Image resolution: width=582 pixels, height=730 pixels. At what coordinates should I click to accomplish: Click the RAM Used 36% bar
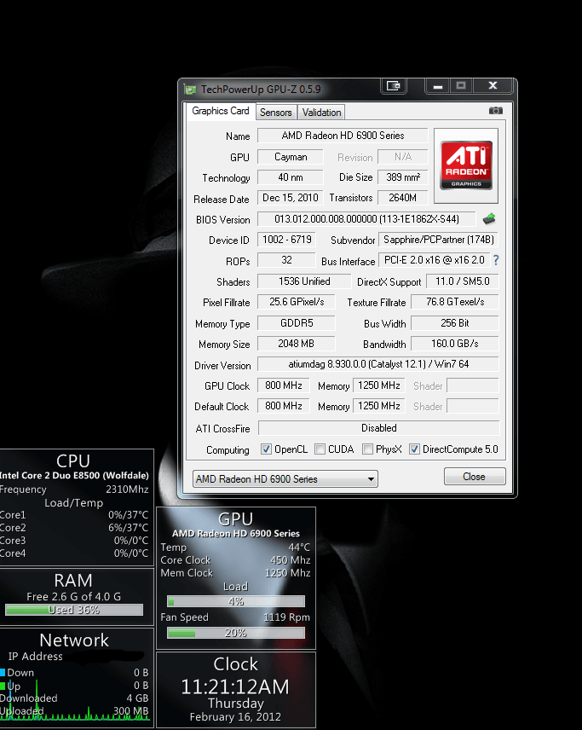pyautogui.click(x=74, y=610)
